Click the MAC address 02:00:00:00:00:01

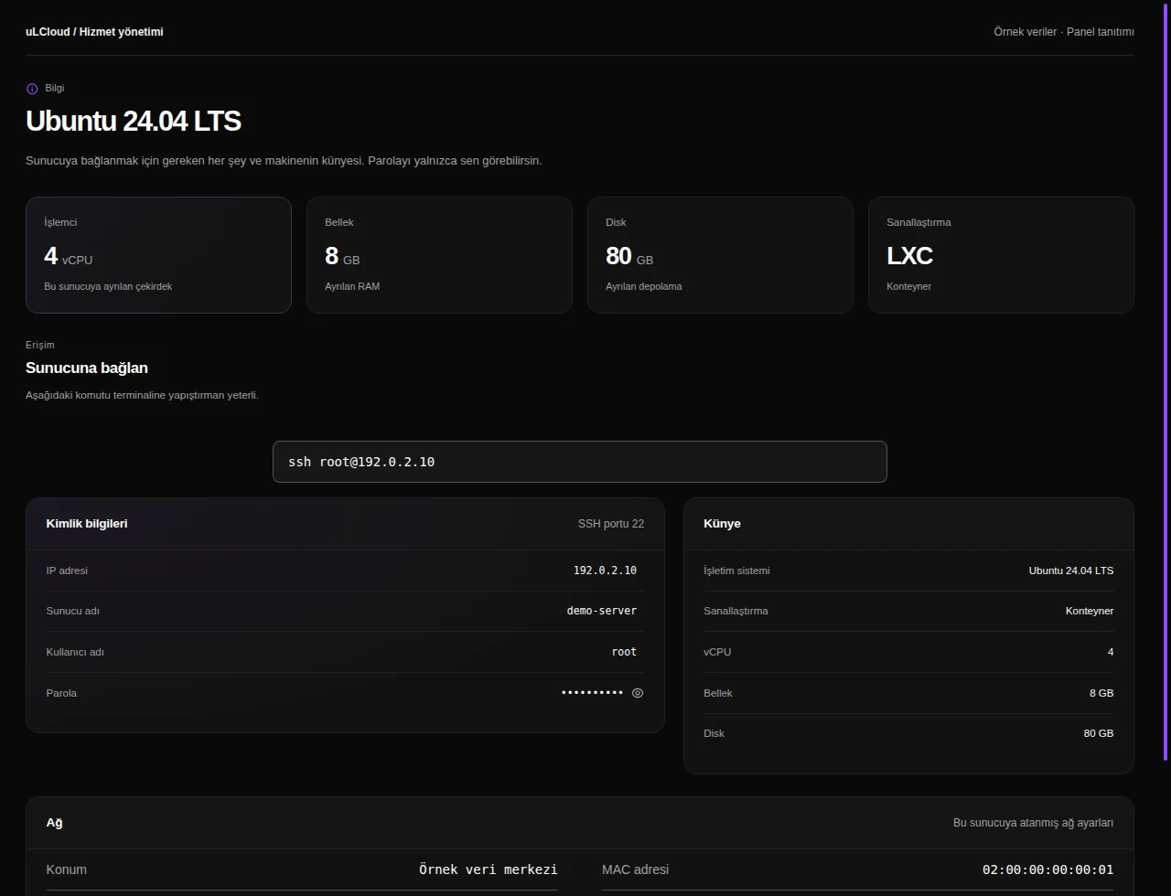click(x=1048, y=869)
